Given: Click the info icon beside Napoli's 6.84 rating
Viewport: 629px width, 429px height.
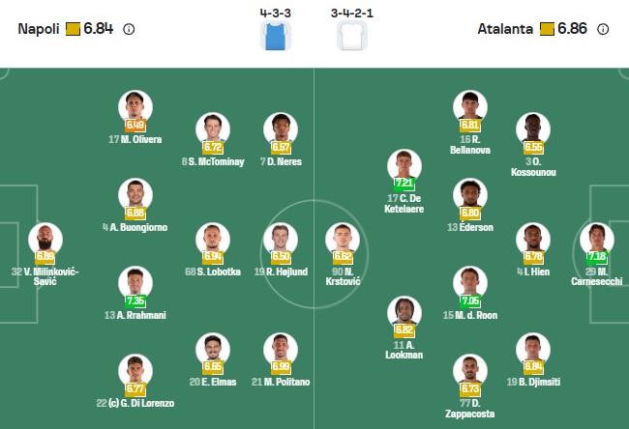Looking at the screenshot, I should coord(130,29).
